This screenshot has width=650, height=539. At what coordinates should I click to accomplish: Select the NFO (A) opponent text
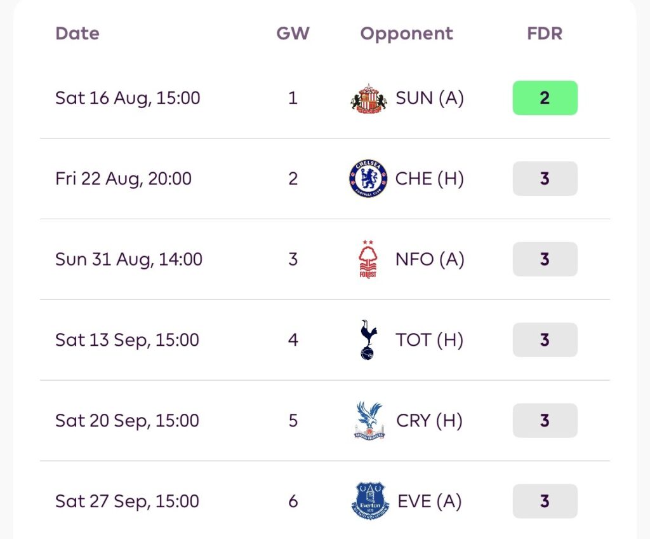click(x=430, y=259)
